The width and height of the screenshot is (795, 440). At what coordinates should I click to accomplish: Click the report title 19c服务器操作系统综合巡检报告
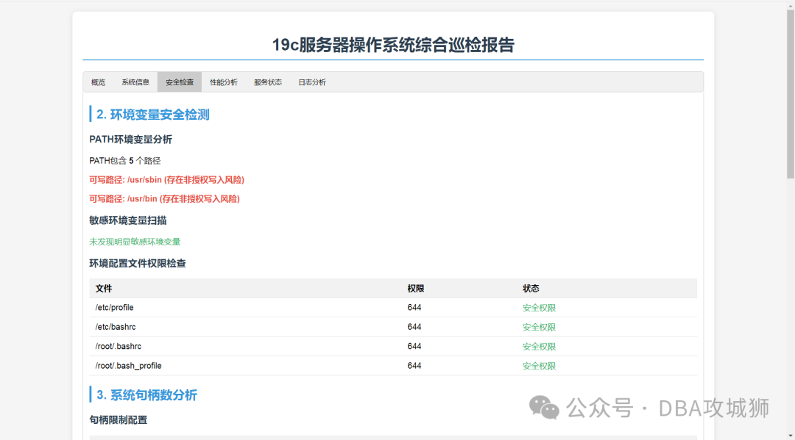[393, 45]
